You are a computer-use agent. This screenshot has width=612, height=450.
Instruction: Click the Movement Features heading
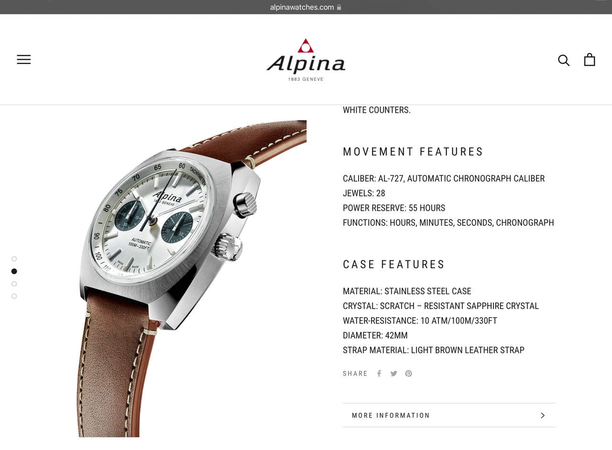click(413, 152)
